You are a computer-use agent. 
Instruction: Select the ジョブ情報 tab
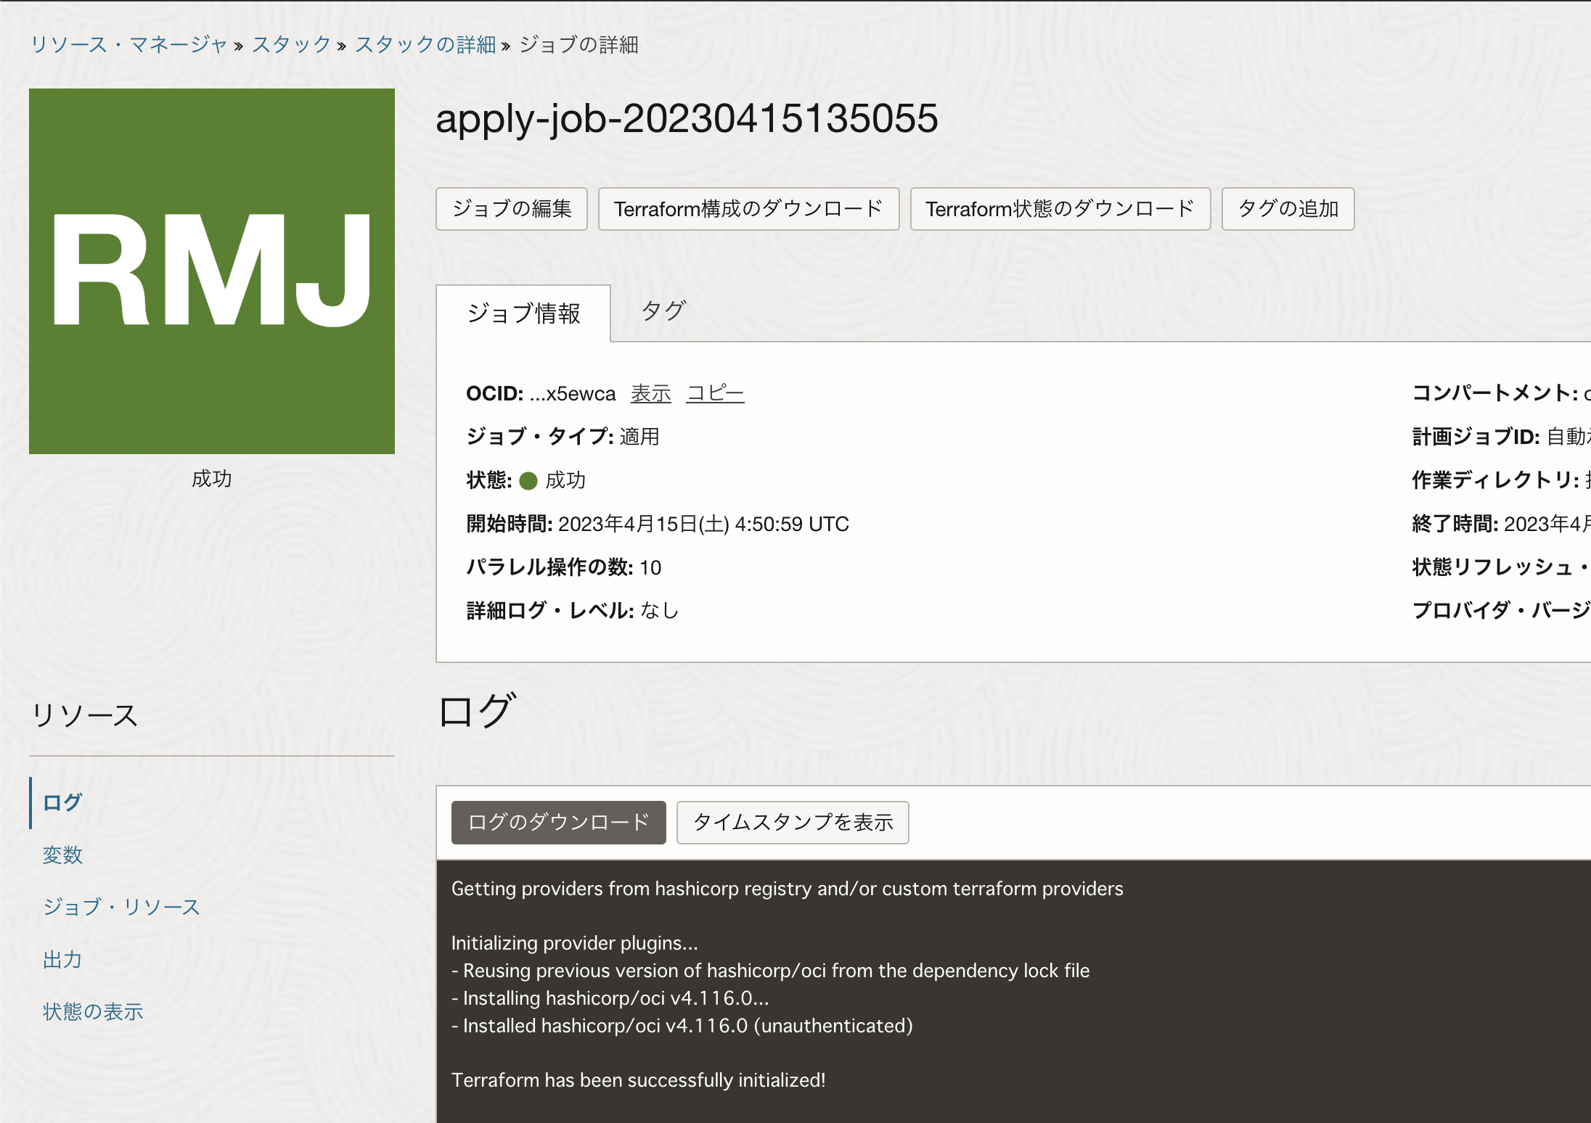tap(523, 313)
